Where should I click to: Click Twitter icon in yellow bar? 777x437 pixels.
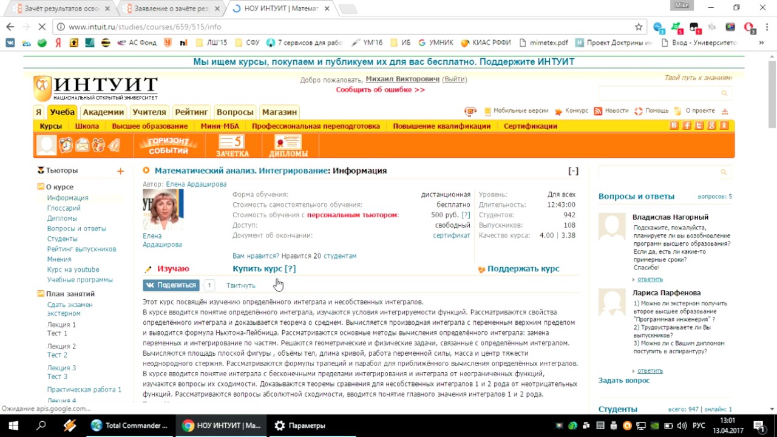(699, 126)
